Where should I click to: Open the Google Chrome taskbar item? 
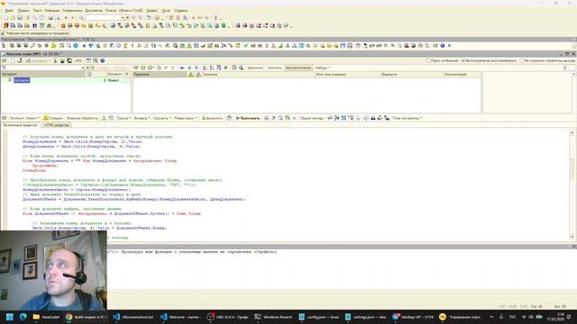click(87, 317)
